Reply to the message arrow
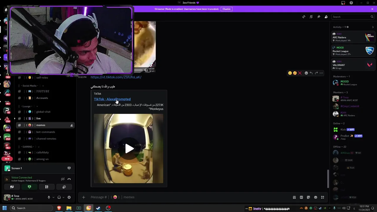Viewport: 377px width, 212px height. click(311, 73)
